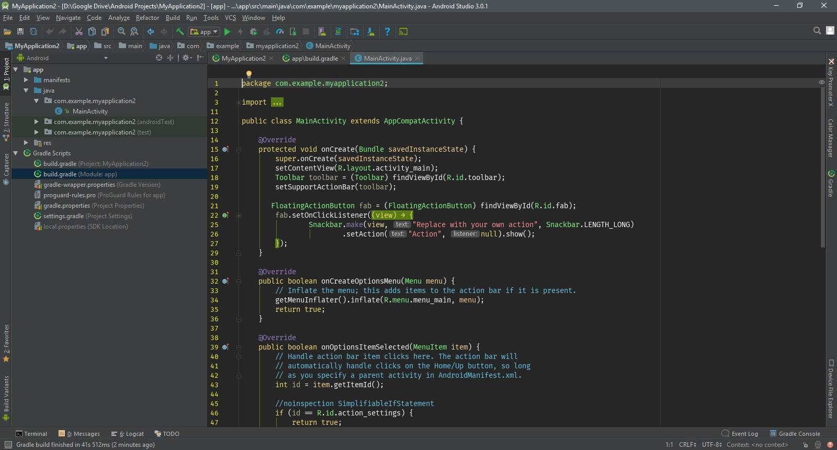Open the Build menu
837x450 pixels.
(173, 17)
